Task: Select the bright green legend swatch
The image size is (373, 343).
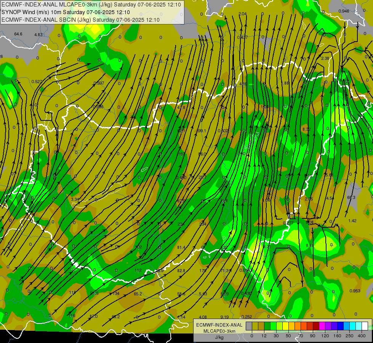Action: tap(273, 326)
